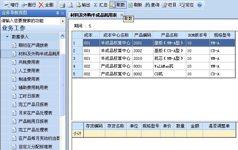Open 产品耗用日报表 in navigation tree
238x150 pixels.
click(x=33, y=121)
